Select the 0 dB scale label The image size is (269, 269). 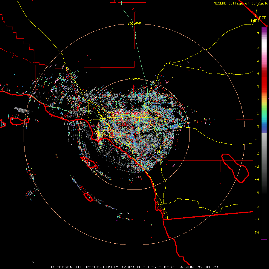coord(258,127)
